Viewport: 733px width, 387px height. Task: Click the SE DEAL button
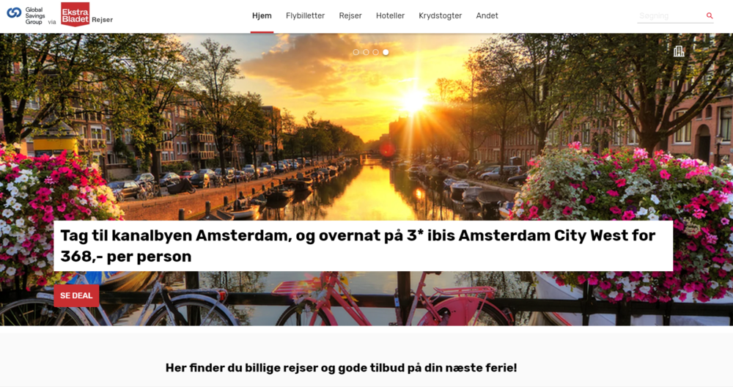(76, 296)
